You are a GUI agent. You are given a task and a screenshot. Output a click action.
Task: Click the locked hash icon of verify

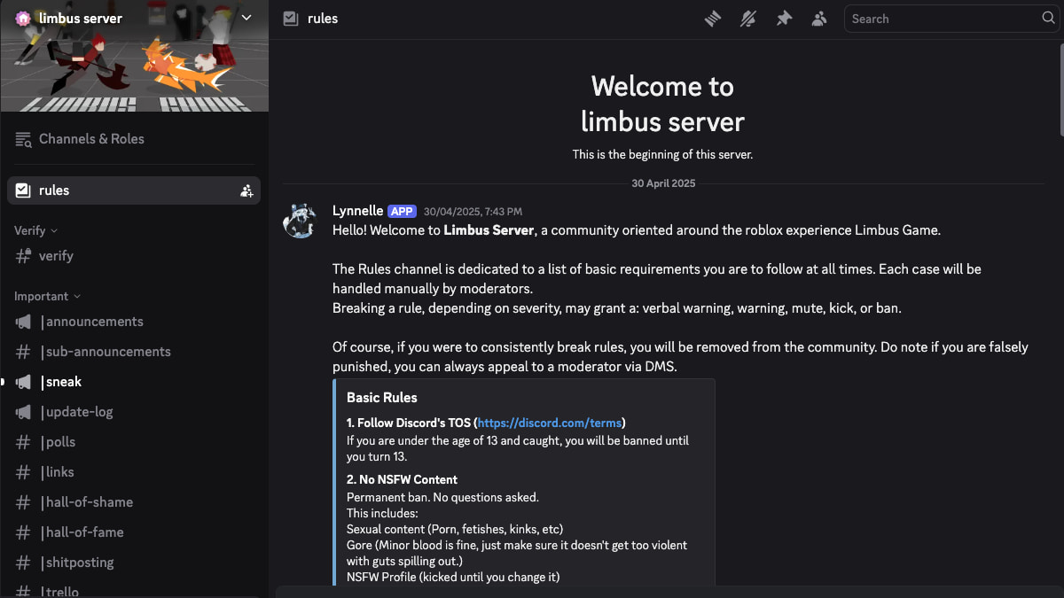pyautogui.click(x=23, y=256)
